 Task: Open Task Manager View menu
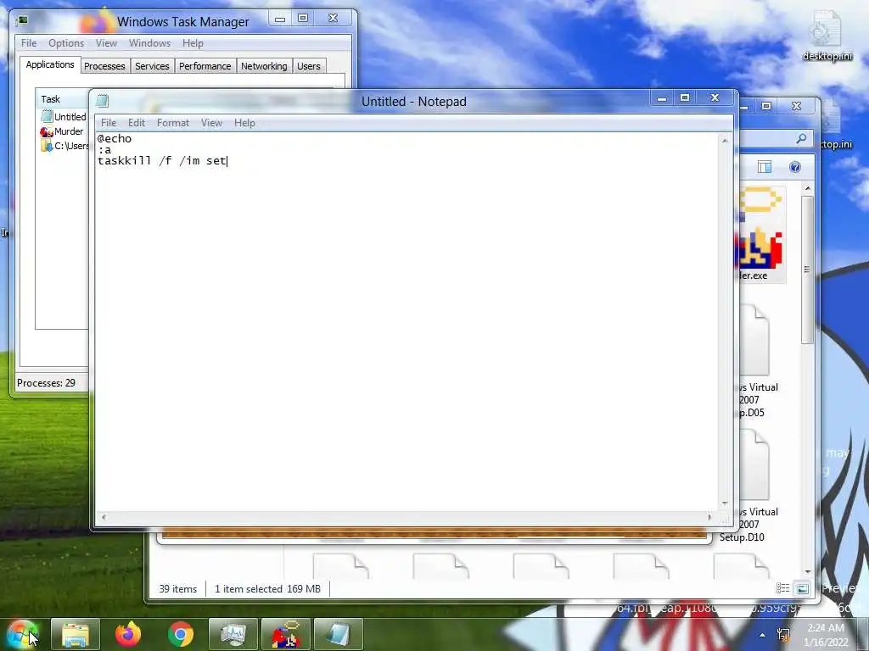click(106, 43)
